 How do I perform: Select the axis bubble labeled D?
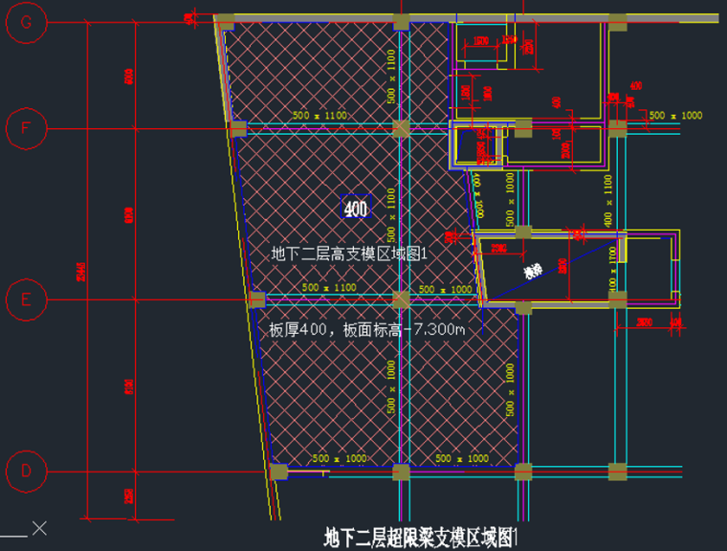(x=27, y=472)
